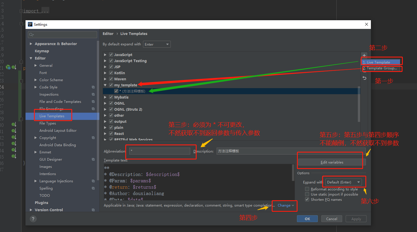Uncheck the Kotlin template group checkbox
The width and height of the screenshot is (417, 232).
tap(111, 73)
